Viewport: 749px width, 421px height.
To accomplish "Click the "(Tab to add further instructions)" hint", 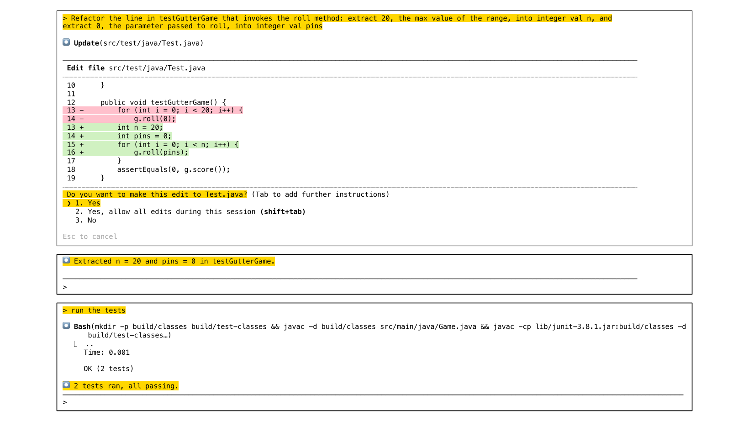I will point(320,195).
